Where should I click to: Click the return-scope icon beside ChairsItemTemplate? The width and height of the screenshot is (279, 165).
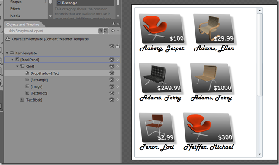(x=8, y=39)
